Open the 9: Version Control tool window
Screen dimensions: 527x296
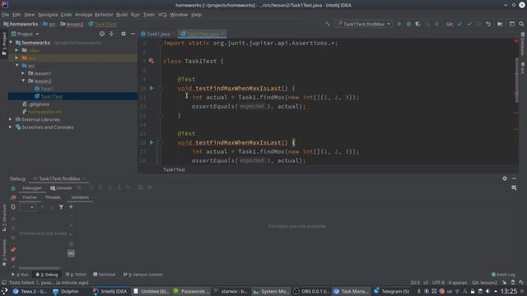click(143, 275)
